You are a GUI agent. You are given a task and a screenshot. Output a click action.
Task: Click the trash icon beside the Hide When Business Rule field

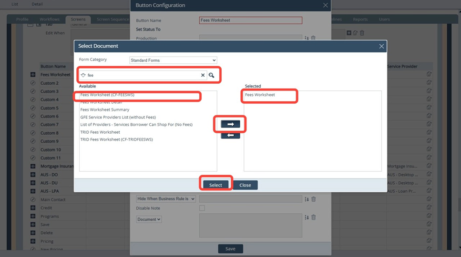314,199
